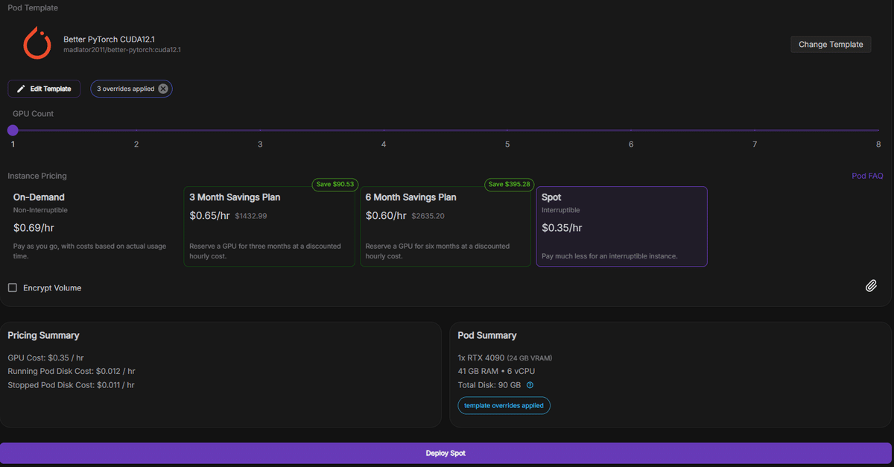Click the pencil icon on Edit Template
The image size is (894, 467).
[21, 89]
